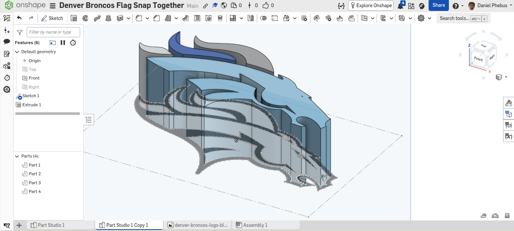The image size is (514, 231).
Task: Undo the last action
Action: coord(20,18)
